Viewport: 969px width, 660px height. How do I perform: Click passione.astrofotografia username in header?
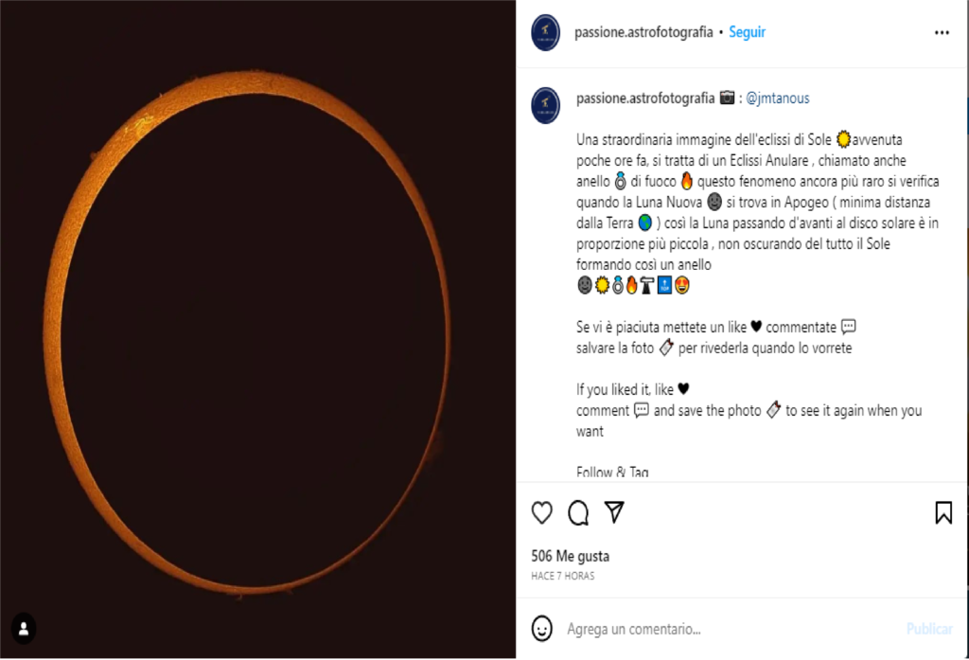click(643, 32)
